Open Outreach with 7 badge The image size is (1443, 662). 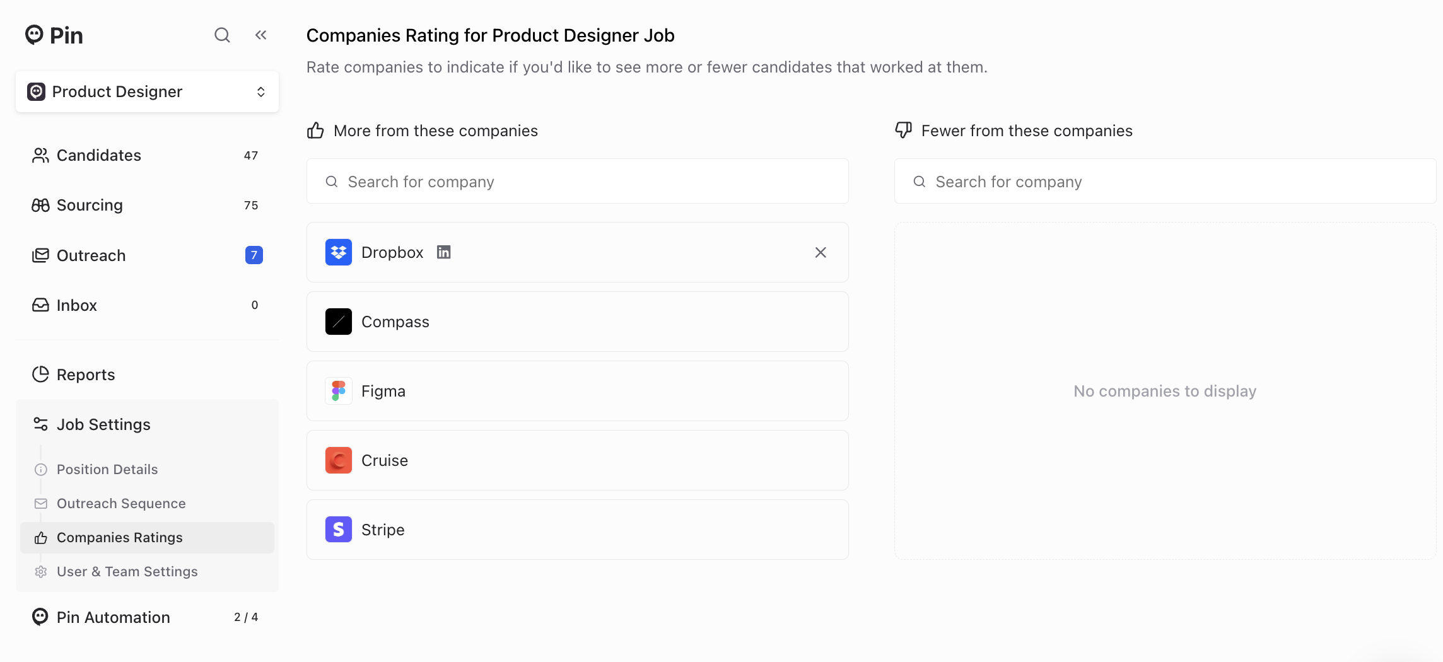(x=91, y=255)
